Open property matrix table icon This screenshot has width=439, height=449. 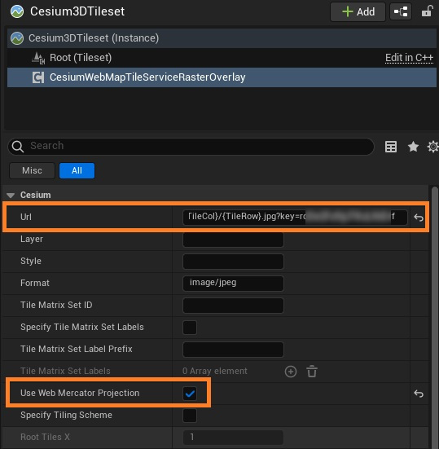point(391,147)
